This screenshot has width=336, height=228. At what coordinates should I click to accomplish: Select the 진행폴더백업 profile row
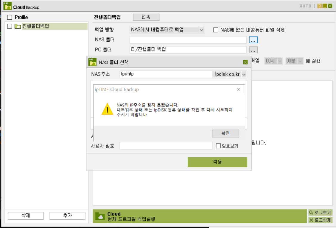click(x=55, y=26)
